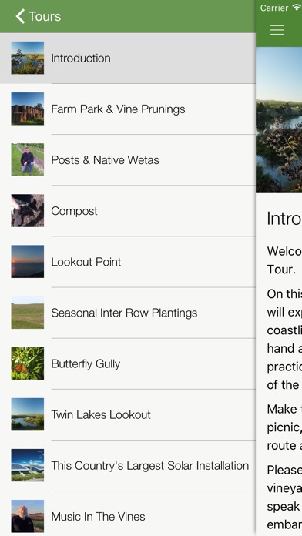Tap the solar panels thumbnail
This screenshot has height=536, width=302.
click(x=28, y=465)
